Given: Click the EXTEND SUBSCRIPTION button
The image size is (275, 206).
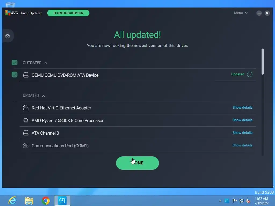Looking at the screenshot, I should [68, 13].
